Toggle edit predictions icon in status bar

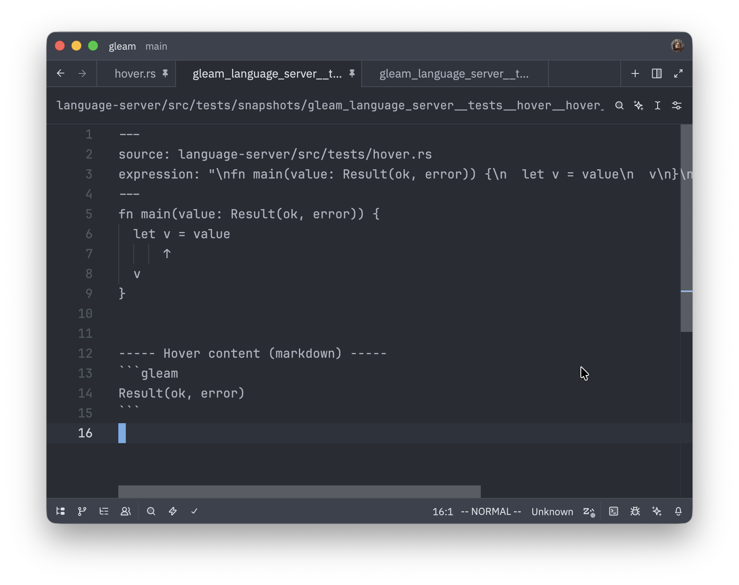click(x=589, y=511)
